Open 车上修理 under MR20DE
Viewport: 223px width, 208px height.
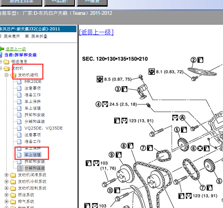33,108
